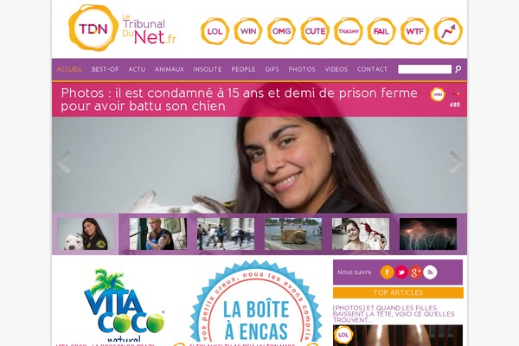Subscribe via the RSS feed icon
The height and width of the screenshot is (346, 519).
point(430,272)
